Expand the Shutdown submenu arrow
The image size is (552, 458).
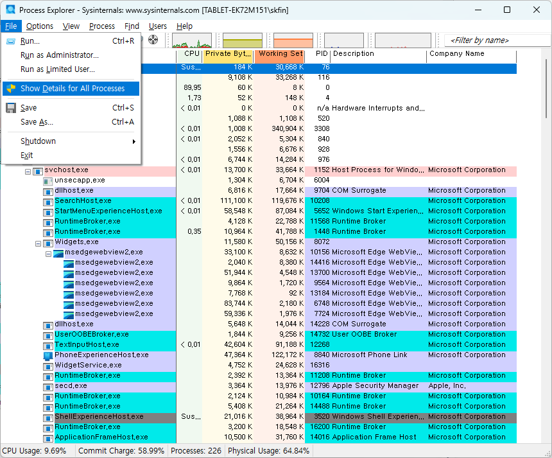tap(134, 141)
